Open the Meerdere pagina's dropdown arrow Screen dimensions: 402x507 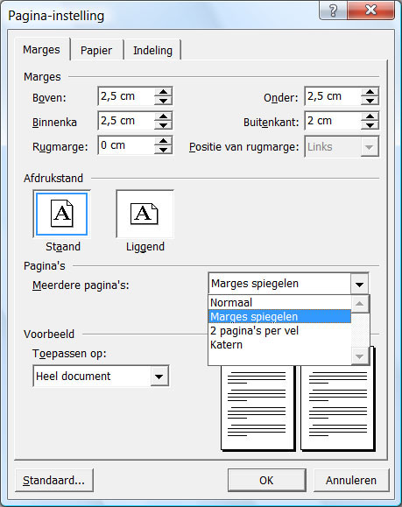[359, 285]
